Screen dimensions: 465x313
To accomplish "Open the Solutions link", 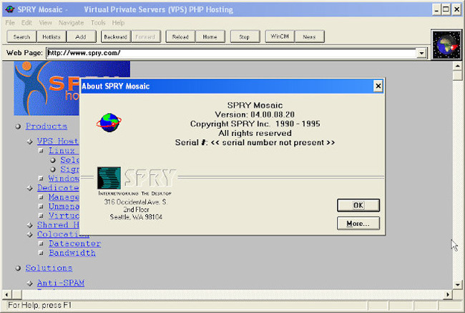I will (x=49, y=268).
